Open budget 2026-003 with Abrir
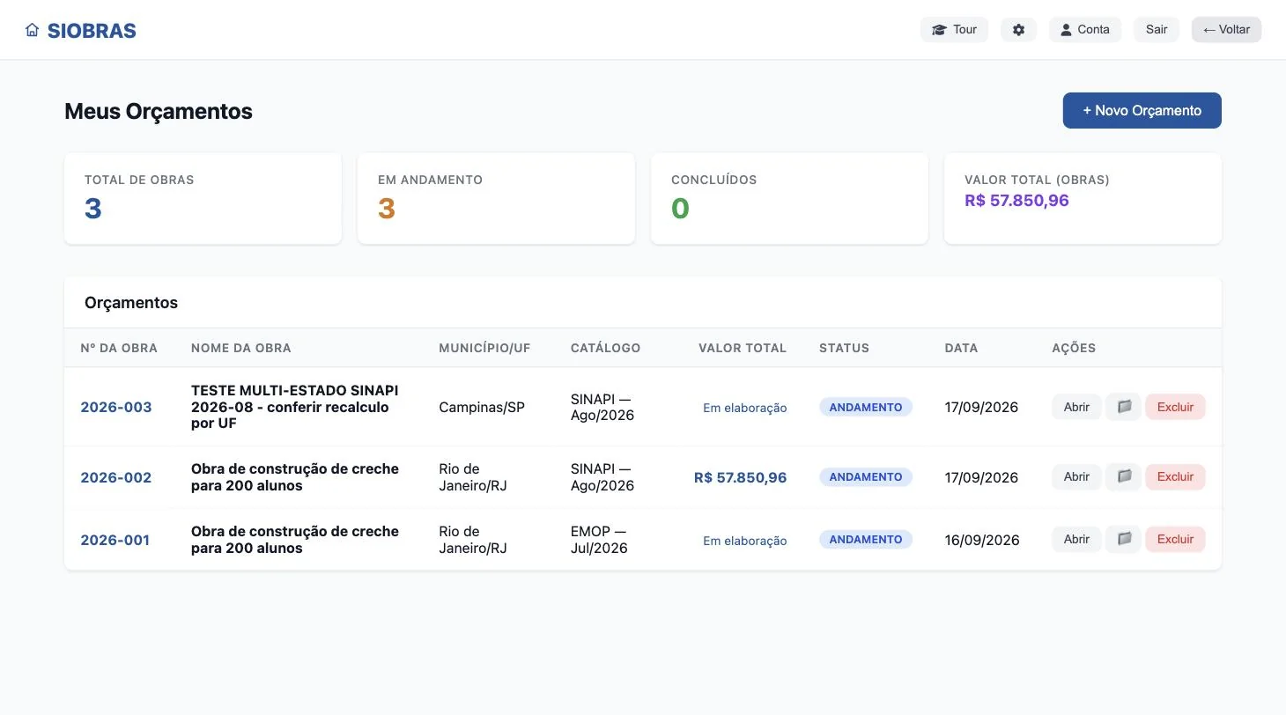The width and height of the screenshot is (1286, 715). pos(1076,407)
